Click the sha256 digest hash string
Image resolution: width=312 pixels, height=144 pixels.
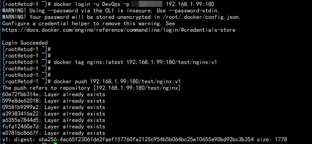(146, 139)
